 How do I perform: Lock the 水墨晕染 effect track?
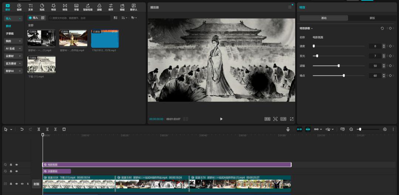coord(11,171)
